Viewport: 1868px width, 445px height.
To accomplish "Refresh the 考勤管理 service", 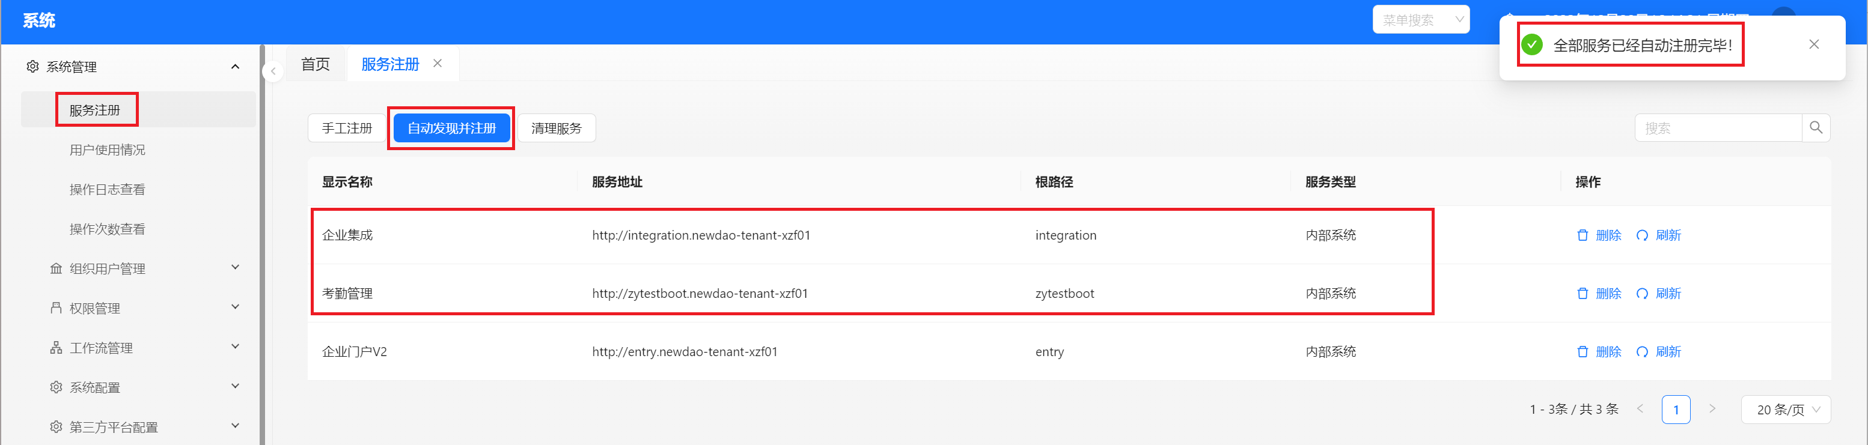I will [1658, 294].
